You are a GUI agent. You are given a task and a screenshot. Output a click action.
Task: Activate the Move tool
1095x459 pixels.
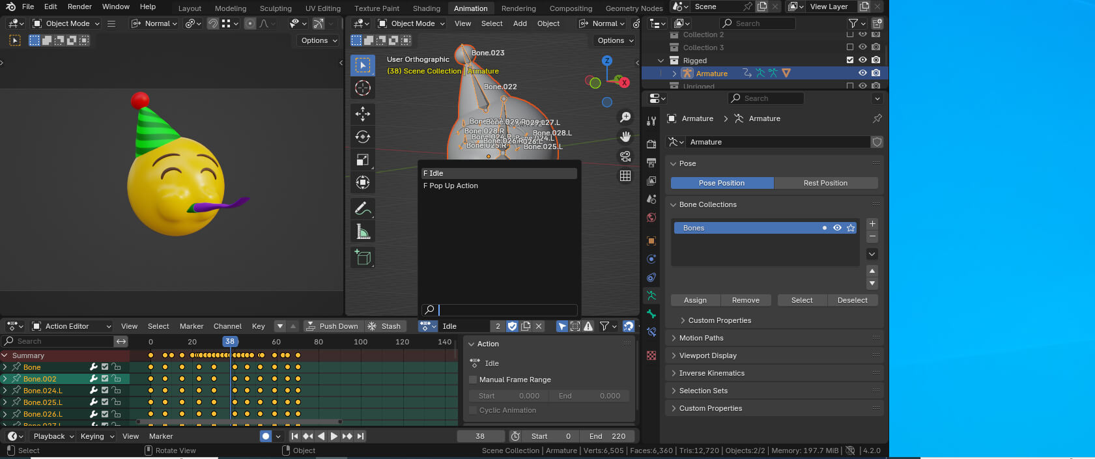(363, 114)
